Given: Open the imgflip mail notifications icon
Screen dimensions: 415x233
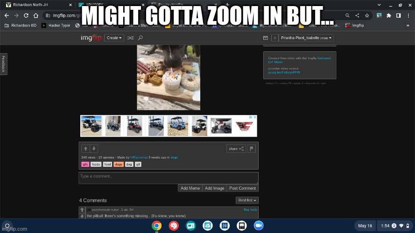Looking at the screenshot, I should pos(265,38).
